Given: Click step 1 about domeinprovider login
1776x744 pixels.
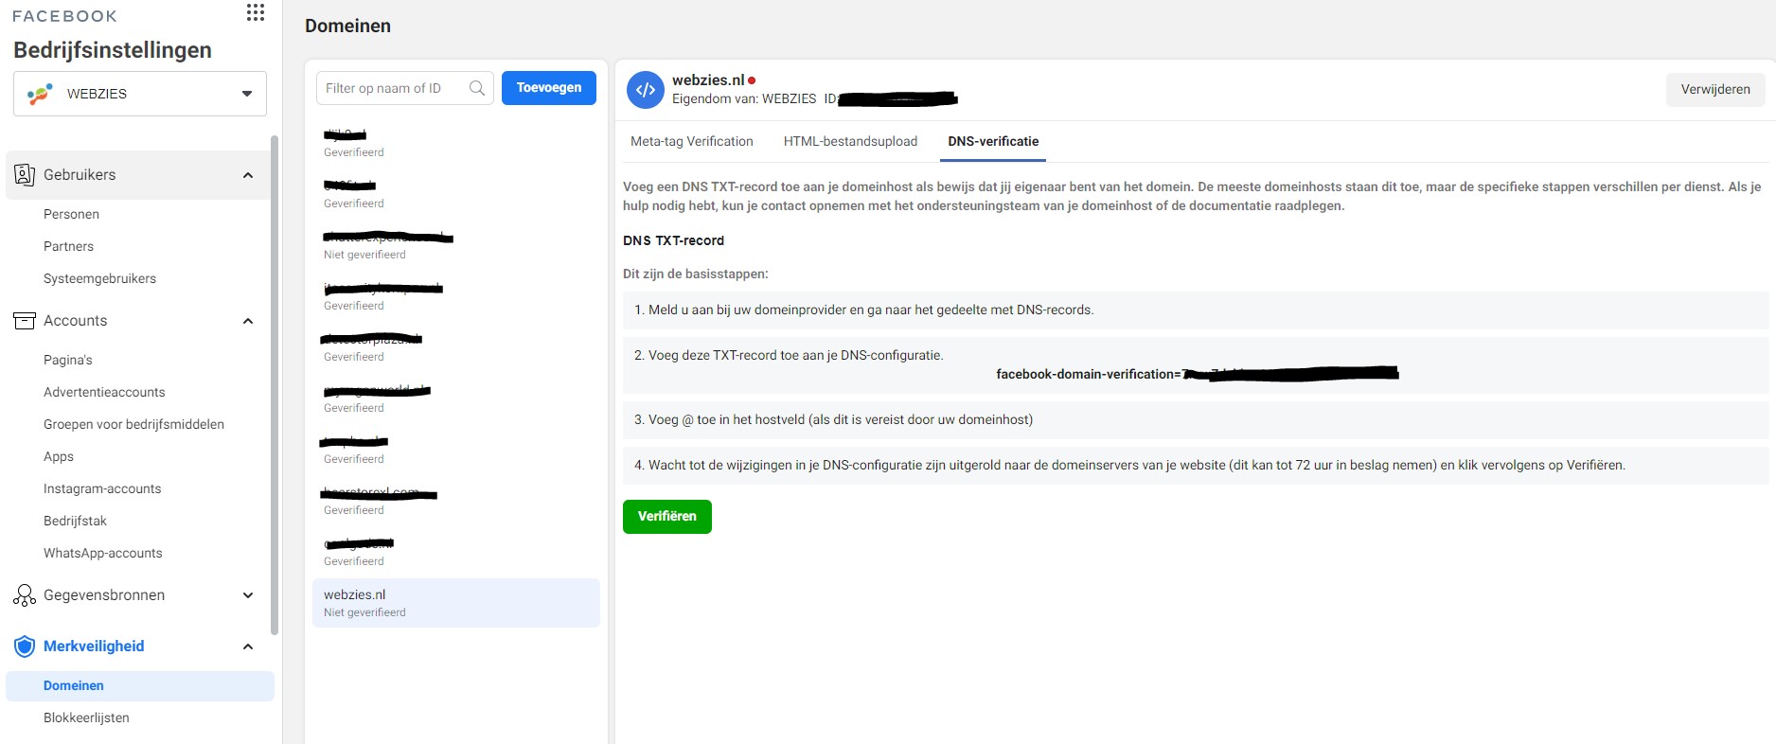Looking at the screenshot, I should [x=1196, y=310].
